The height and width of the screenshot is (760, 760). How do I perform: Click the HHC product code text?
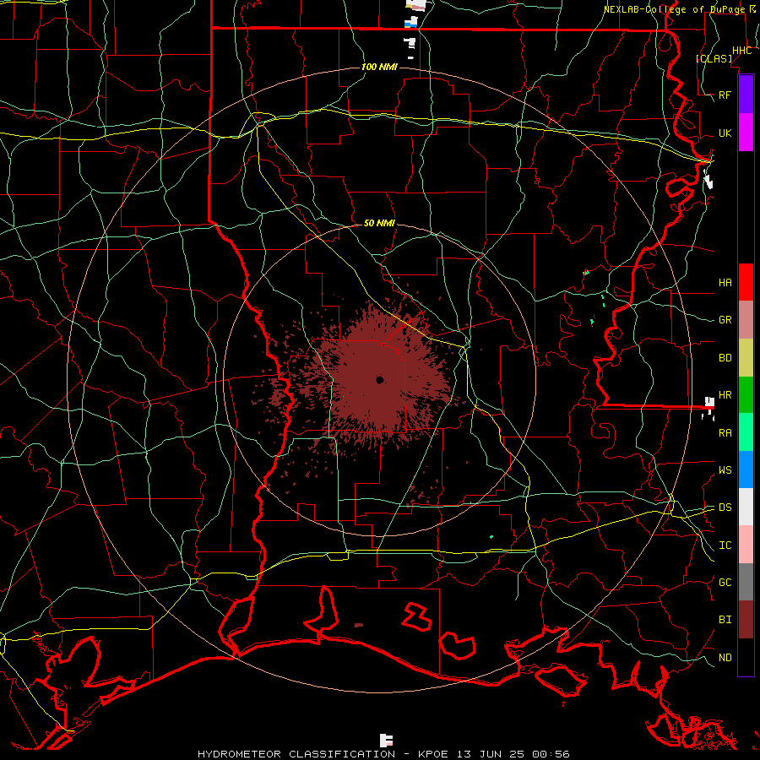741,51
